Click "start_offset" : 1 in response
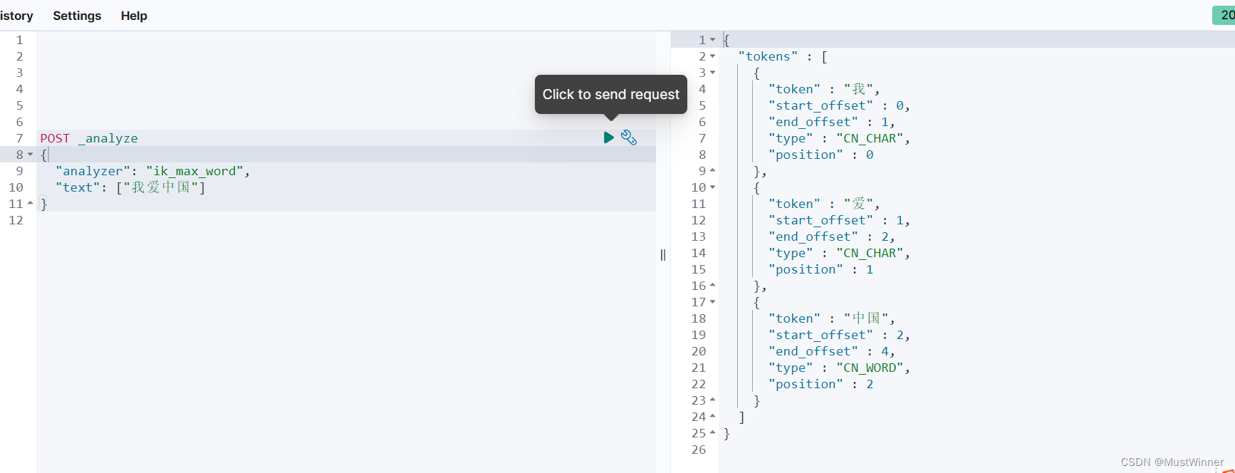Image resolution: width=1235 pixels, height=473 pixels. tap(839, 220)
